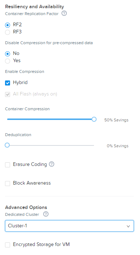Viewport: 140px width, 255px height.
Task: Click the Container Compression slider handle
Action: pyautogui.click(x=94, y=119)
